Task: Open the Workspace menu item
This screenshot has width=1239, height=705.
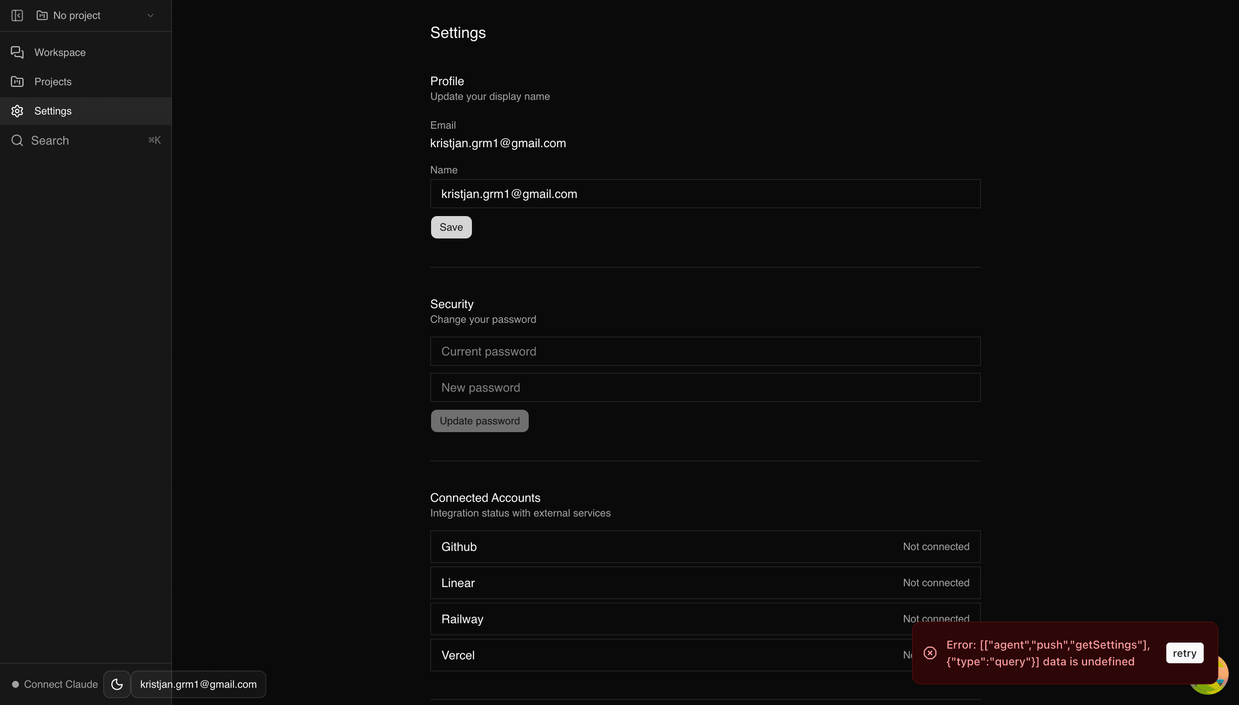Action: 86,53
